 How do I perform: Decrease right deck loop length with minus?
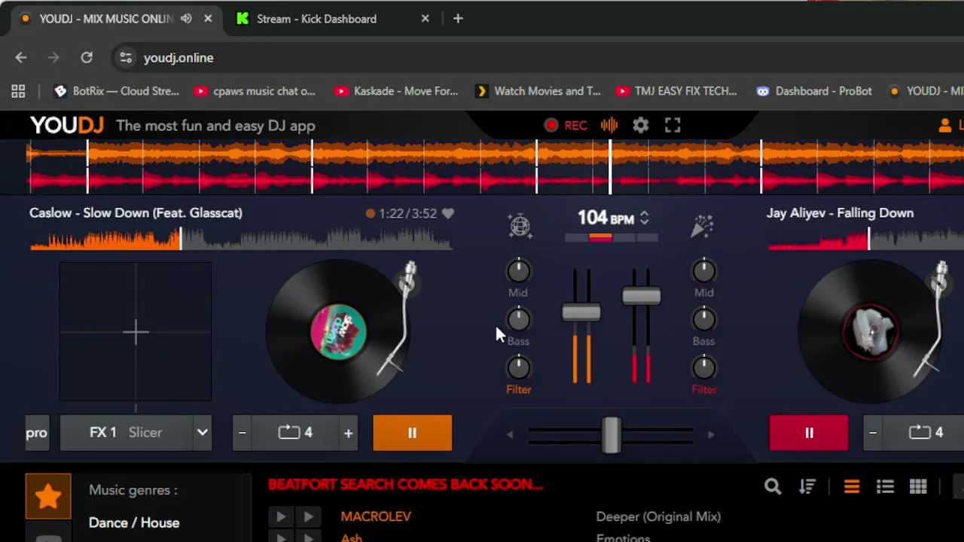[873, 433]
